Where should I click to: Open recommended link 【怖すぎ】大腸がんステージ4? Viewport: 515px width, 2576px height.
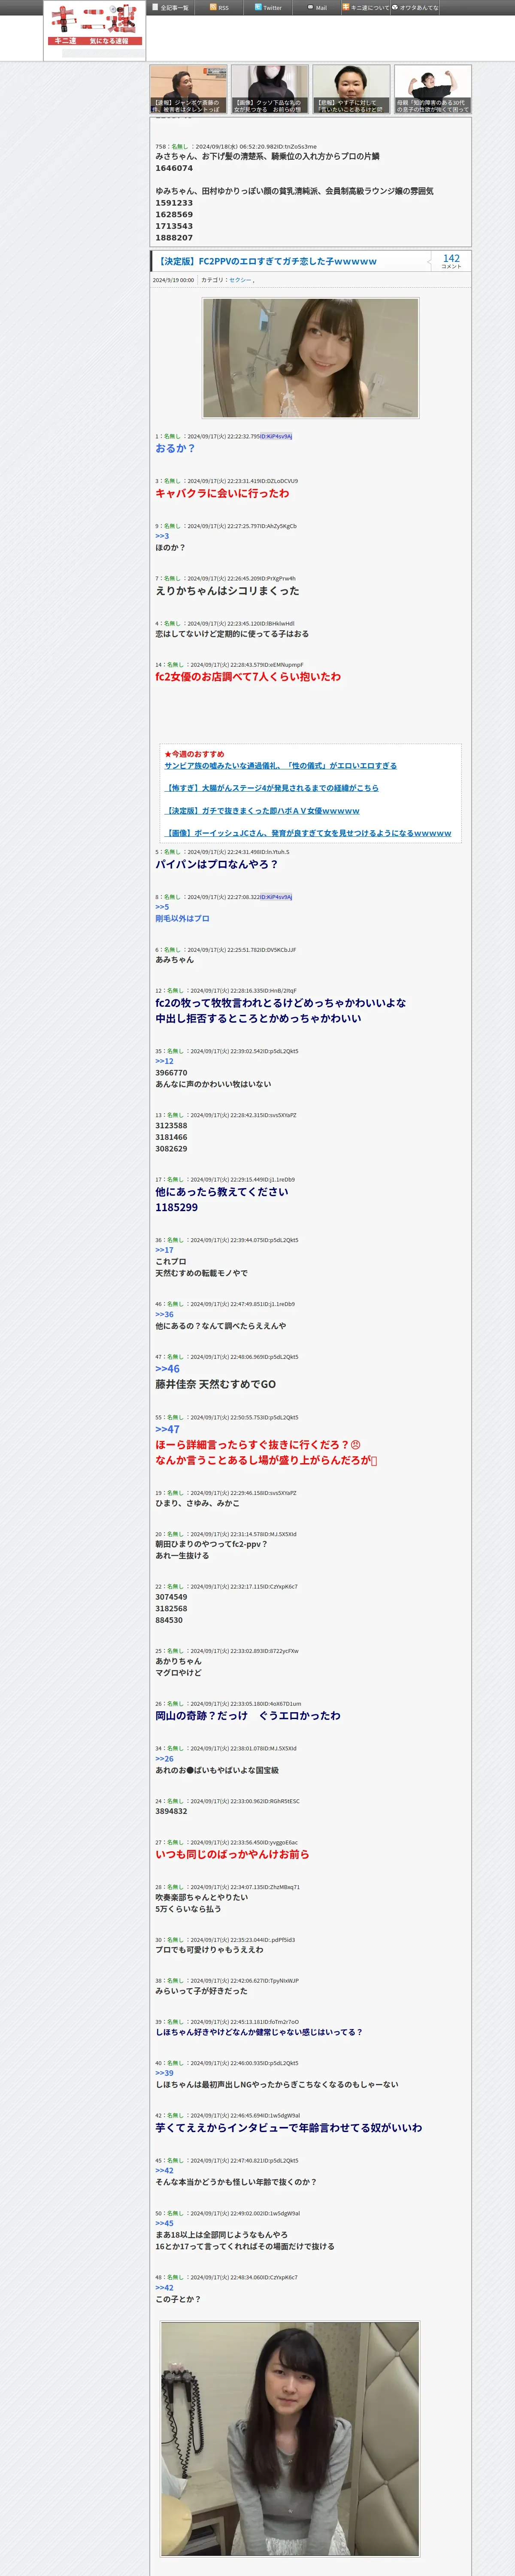click(272, 788)
